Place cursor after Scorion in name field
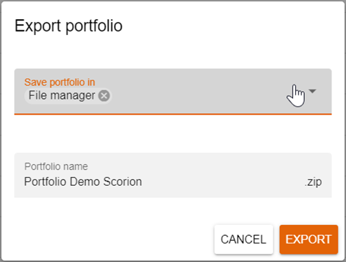 [x=142, y=182]
